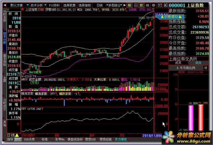
Task: Apply the 理想DDE template
Action: click(x=90, y=139)
